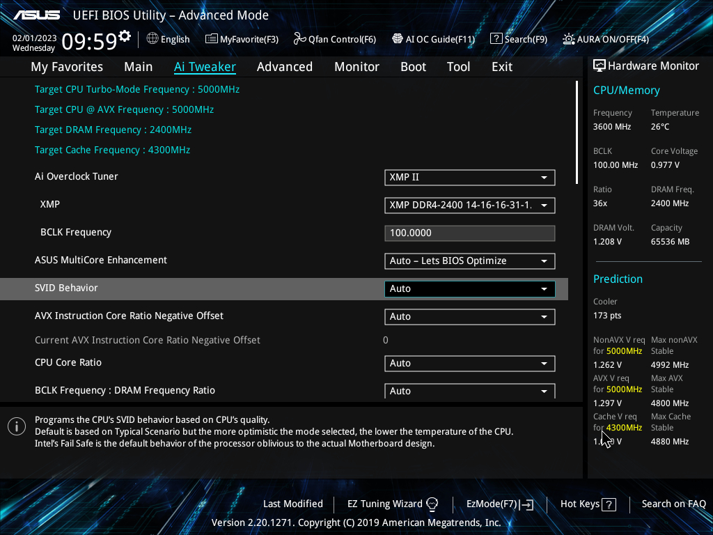Screen dimensions: 713x535
Task: Click the Qfan Control fan icon
Action: click(299, 39)
